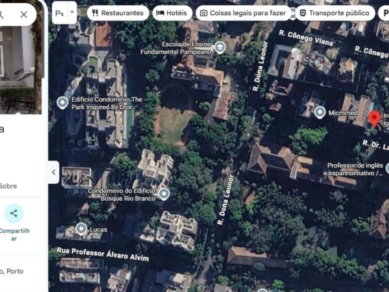Viewport: 389px width, 292px height.
Task: Open the place photo thumbnail
Action: click(21, 70)
